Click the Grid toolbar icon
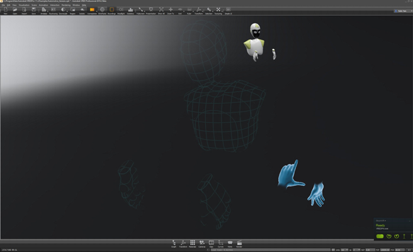This screenshot has width=413, height=252. pyautogui.click(x=180, y=11)
